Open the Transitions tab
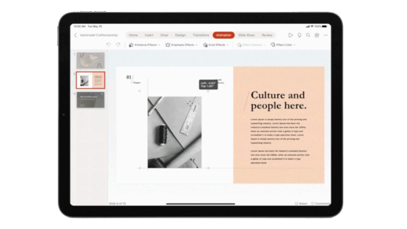Viewport: 407px width, 229px height. click(x=201, y=35)
